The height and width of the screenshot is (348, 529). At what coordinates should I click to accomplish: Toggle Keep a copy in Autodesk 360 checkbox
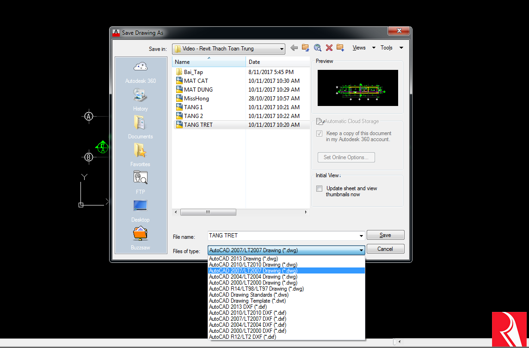click(x=319, y=133)
